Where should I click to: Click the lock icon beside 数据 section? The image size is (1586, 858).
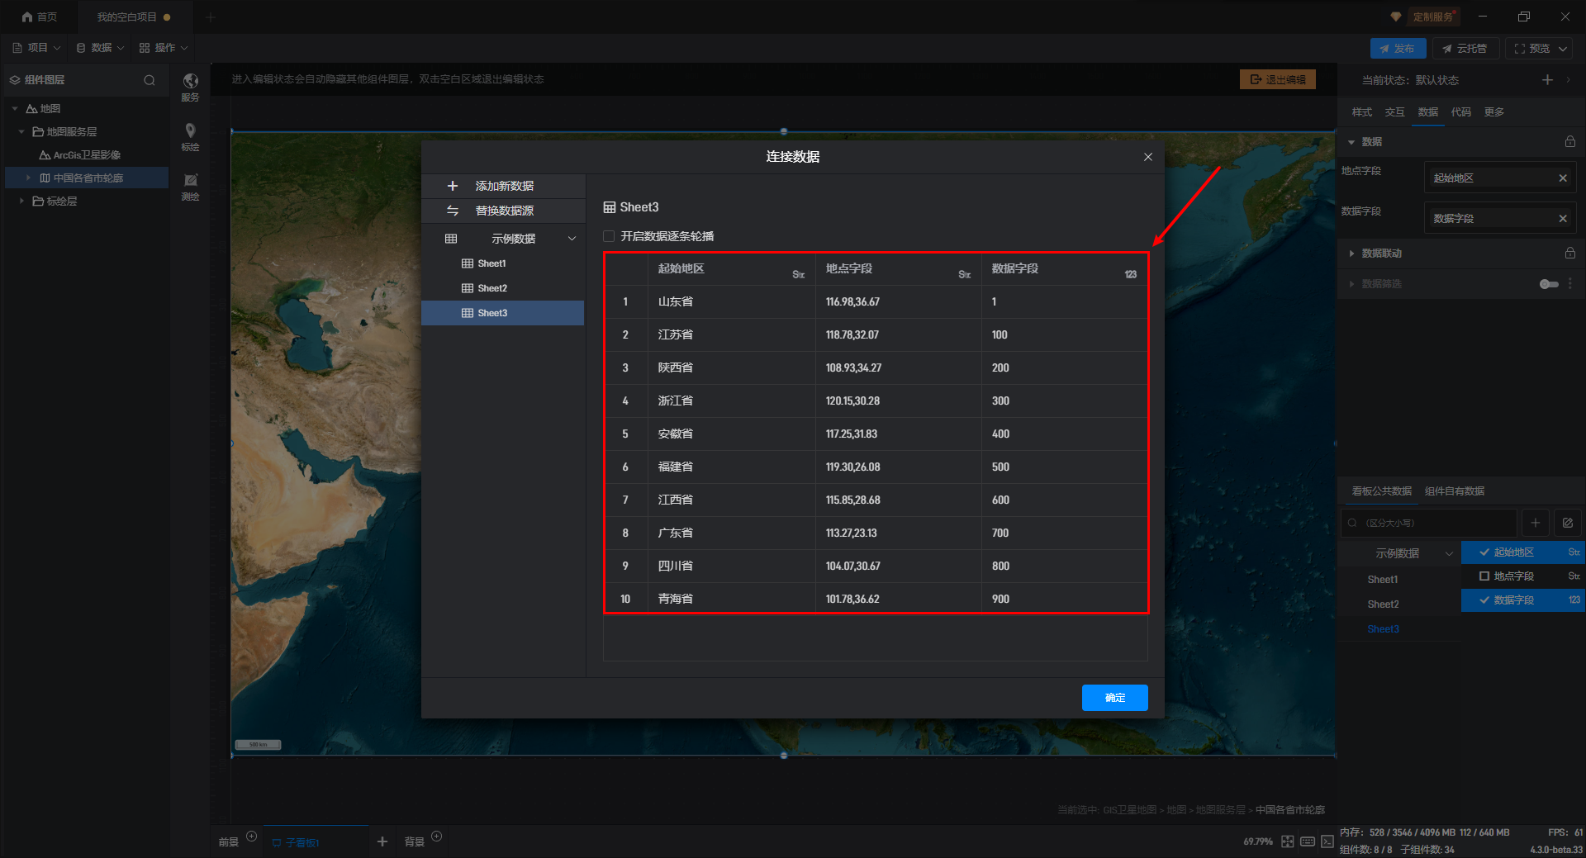coord(1569,142)
